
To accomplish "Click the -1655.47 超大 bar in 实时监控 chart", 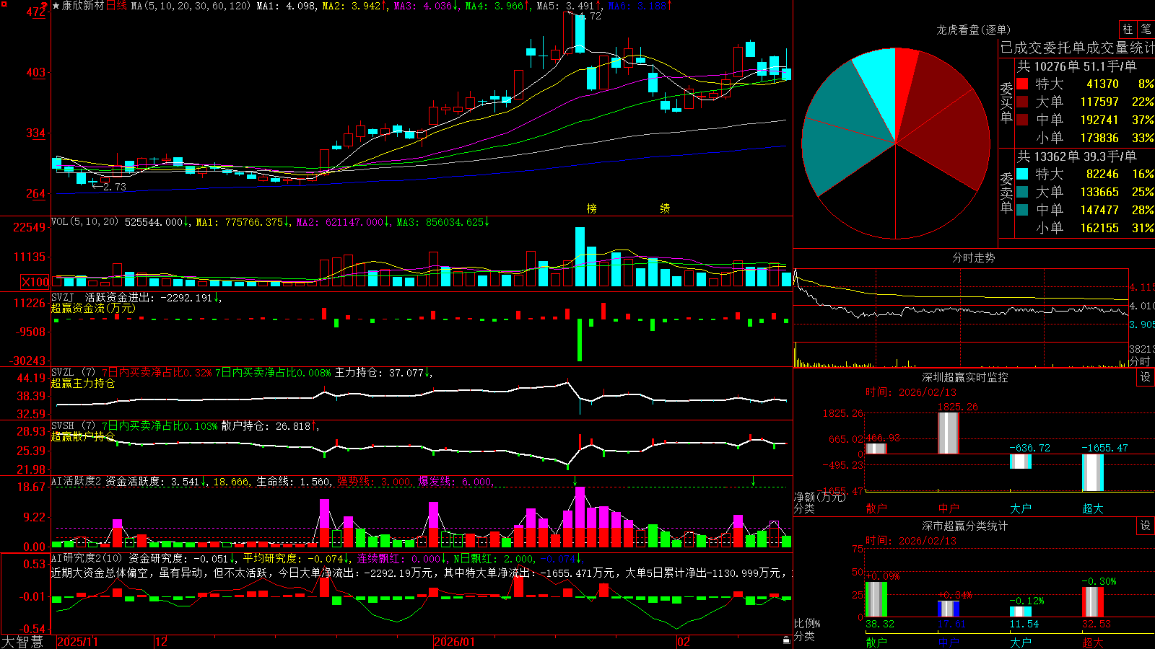I will pos(1093,472).
